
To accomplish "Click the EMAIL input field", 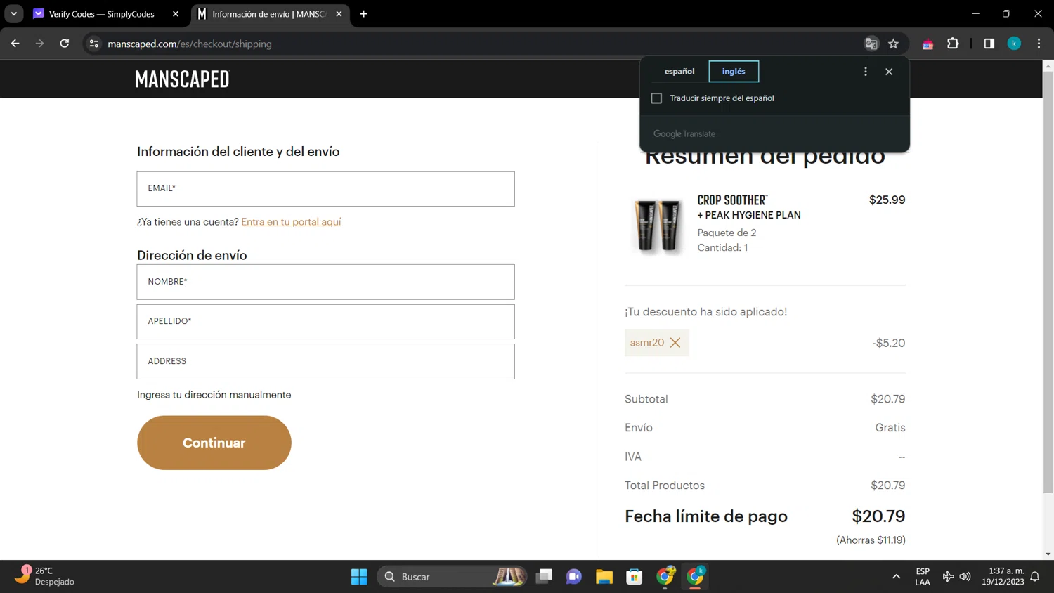I will pyautogui.click(x=325, y=189).
